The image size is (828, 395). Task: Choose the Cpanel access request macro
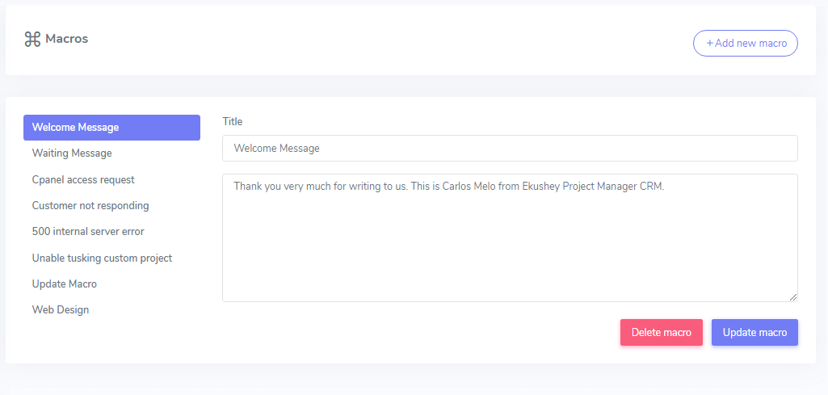[x=83, y=180]
